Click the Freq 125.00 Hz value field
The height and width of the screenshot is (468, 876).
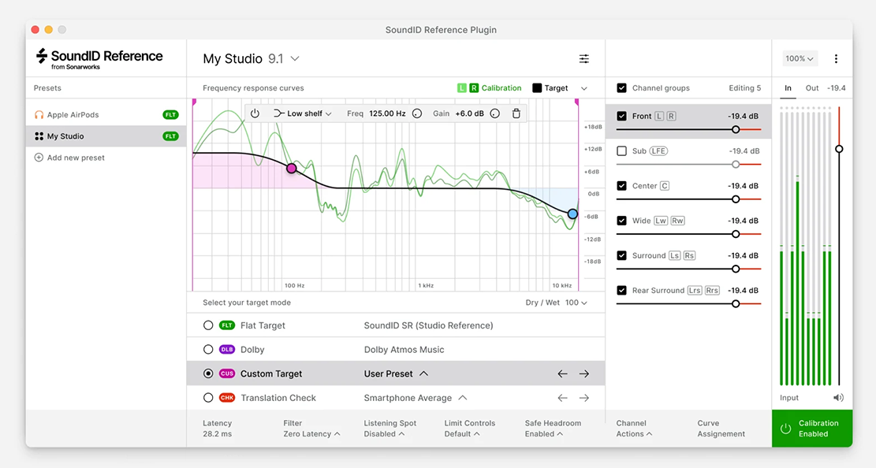click(387, 113)
